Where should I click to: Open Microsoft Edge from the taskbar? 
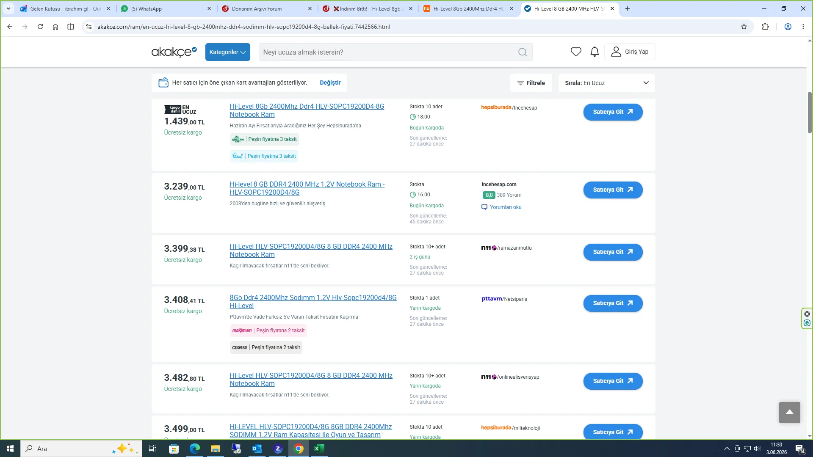pyautogui.click(x=194, y=449)
